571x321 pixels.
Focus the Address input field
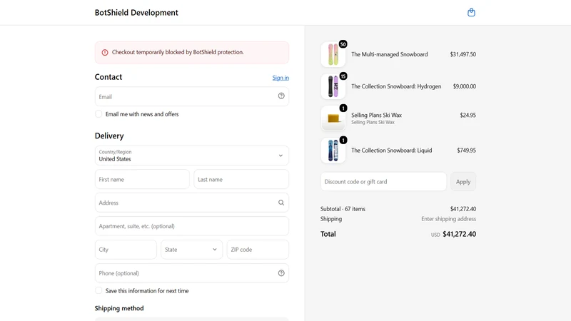coord(192,203)
